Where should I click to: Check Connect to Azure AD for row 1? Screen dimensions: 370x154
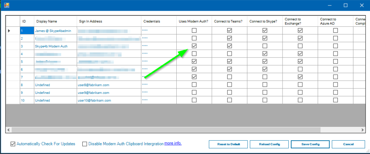[x=335, y=31]
